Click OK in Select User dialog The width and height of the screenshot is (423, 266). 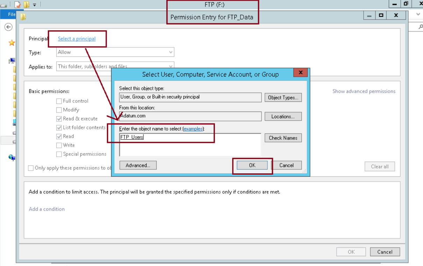pyautogui.click(x=252, y=165)
